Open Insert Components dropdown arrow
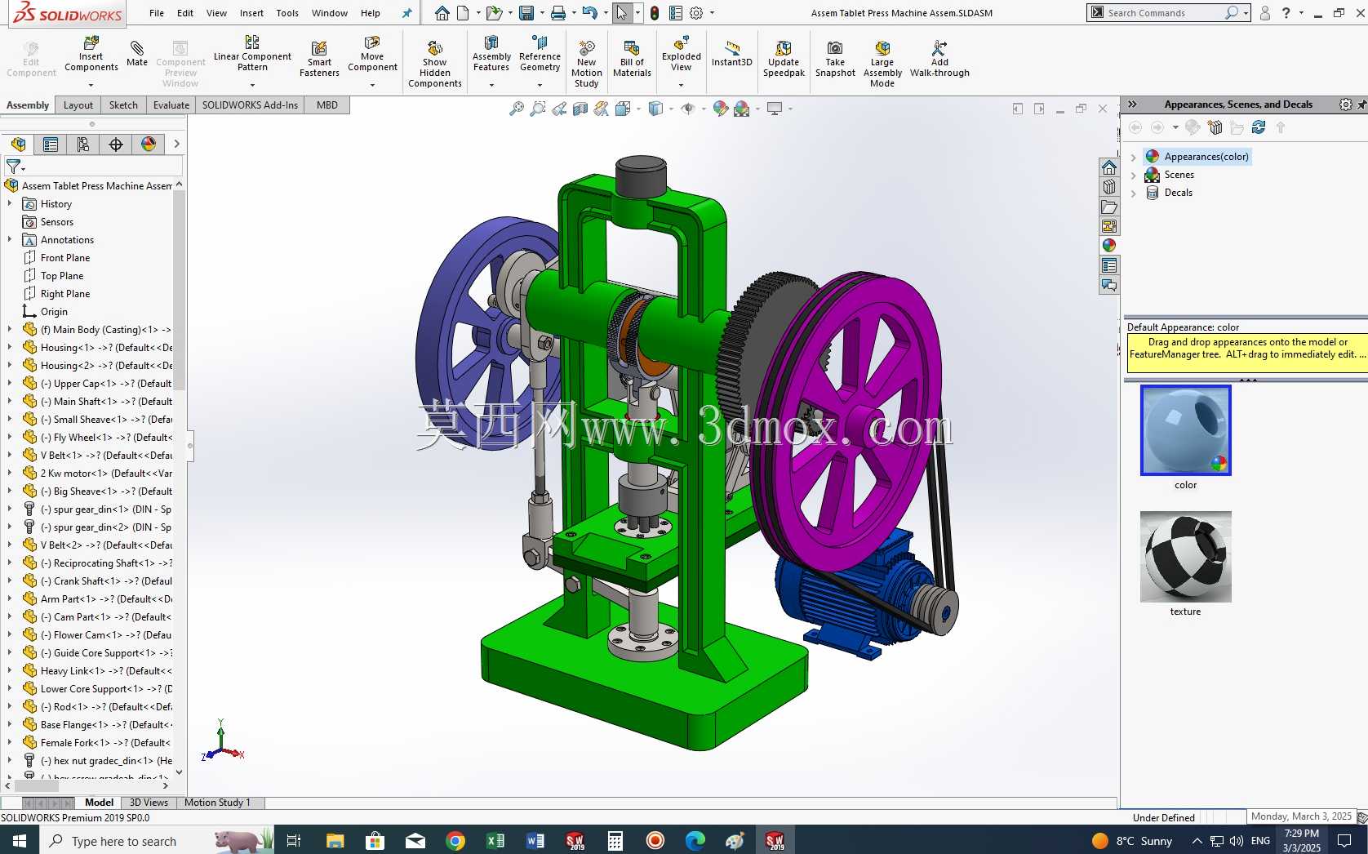 pos(91,85)
